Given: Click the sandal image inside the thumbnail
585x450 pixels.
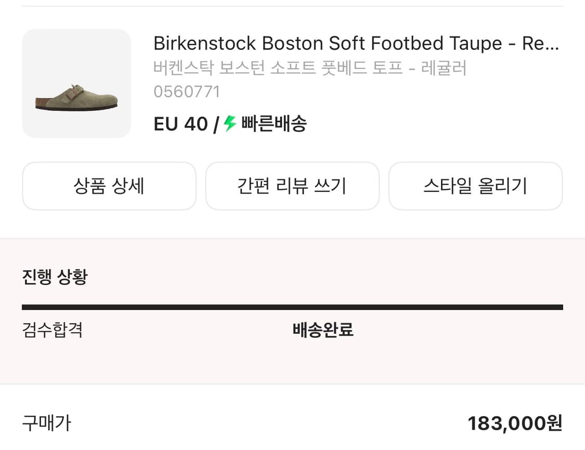Looking at the screenshot, I should [76, 96].
